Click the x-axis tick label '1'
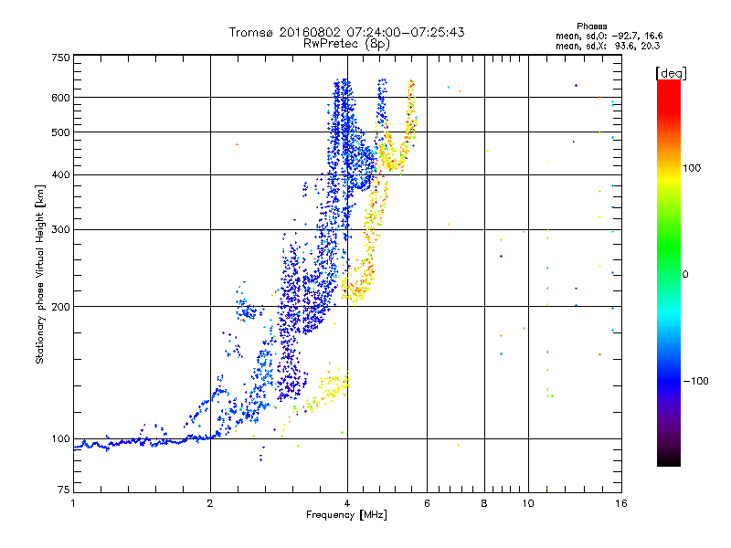 click(73, 504)
